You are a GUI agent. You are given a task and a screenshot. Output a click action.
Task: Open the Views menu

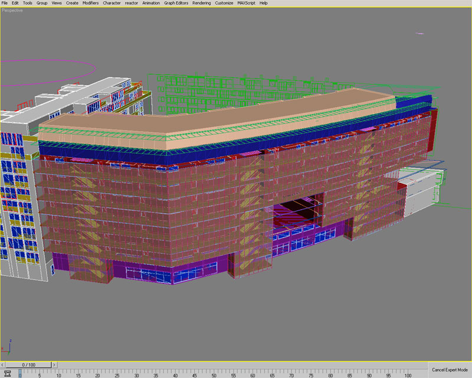[x=57, y=3]
